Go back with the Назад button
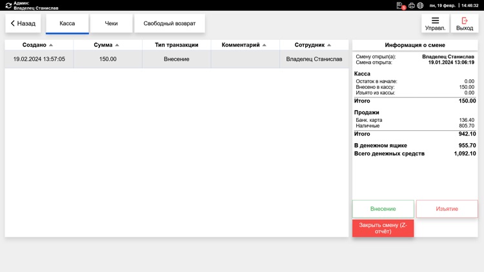Screen dimensions: 484x272 click(x=23, y=23)
